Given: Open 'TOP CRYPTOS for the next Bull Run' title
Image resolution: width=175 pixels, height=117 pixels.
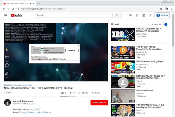Looking at the screenshot, I should pos(150,106).
